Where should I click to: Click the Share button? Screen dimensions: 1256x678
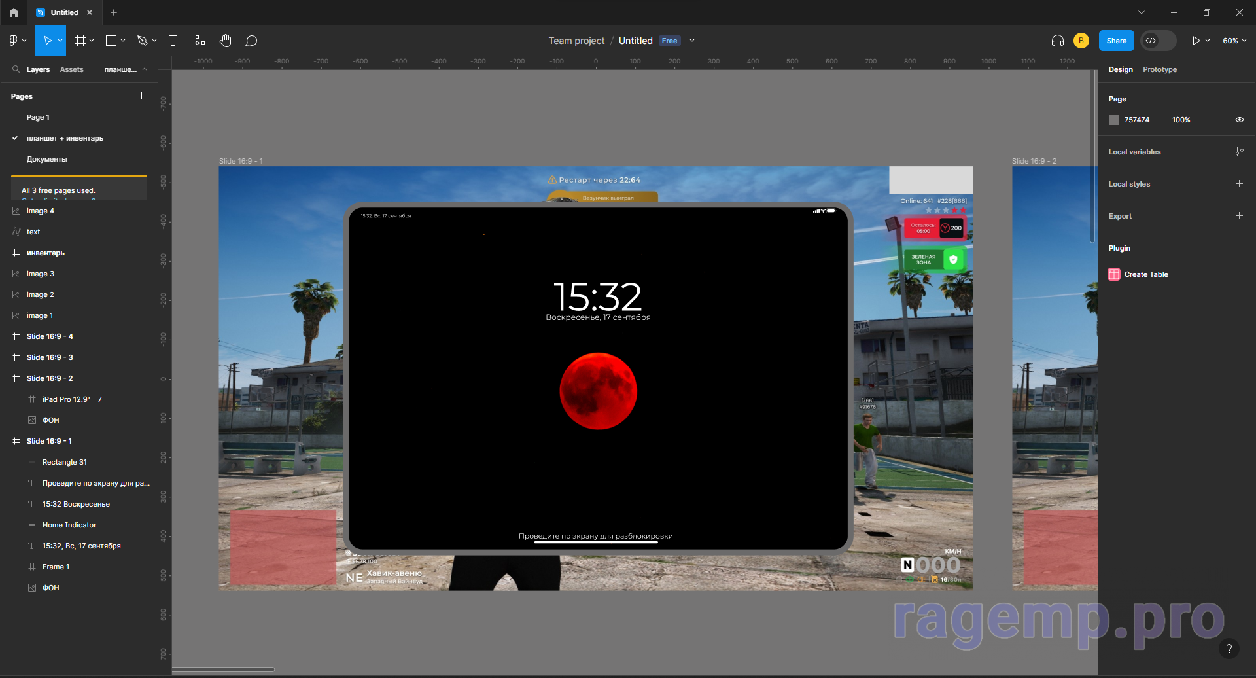click(1117, 41)
